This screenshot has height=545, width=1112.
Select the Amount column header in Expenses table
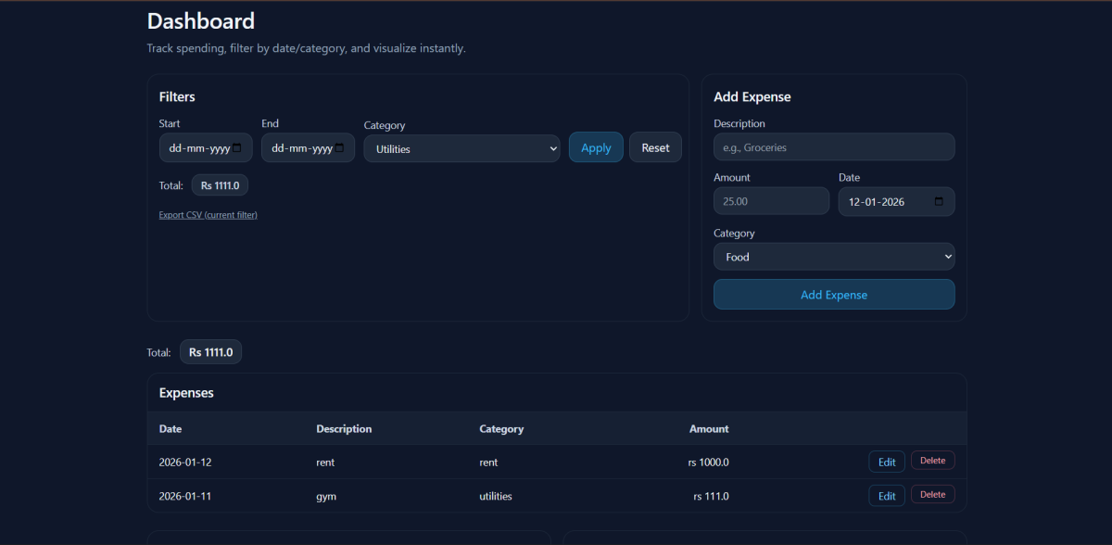pyautogui.click(x=709, y=429)
